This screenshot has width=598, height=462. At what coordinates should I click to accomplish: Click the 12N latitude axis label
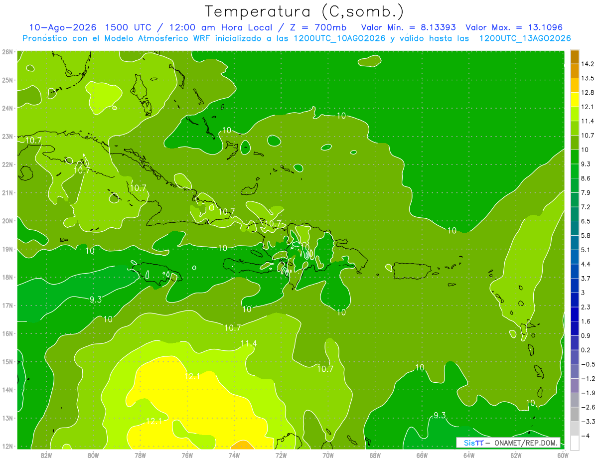point(7,446)
